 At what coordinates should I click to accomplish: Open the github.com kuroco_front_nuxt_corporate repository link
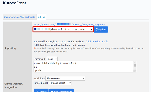[x=69, y=25]
